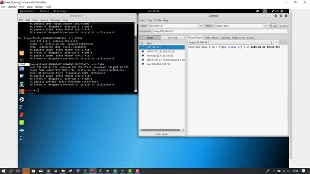
Task: Open the terminal Edit menu
Action: [28, 20]
